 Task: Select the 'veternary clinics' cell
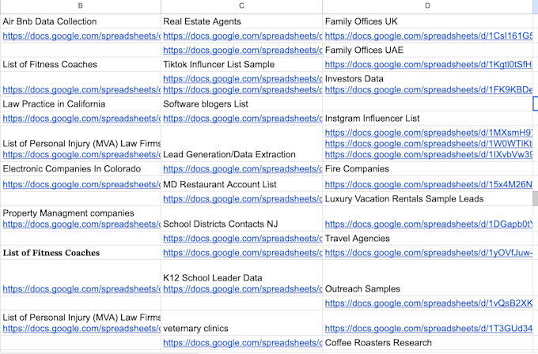coord(241,323)
